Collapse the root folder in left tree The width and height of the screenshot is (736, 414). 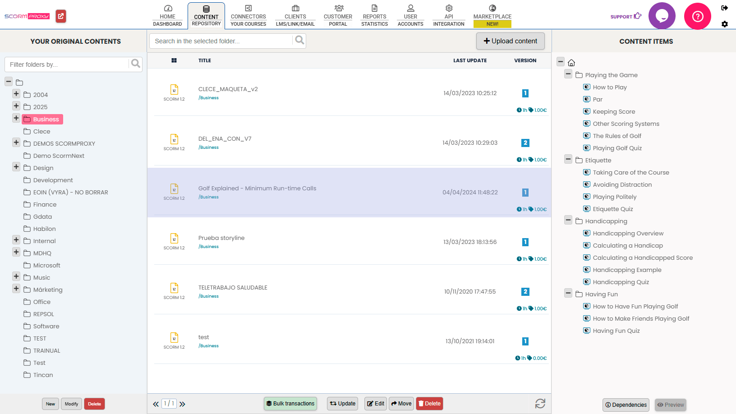click(x=9, y=82)
